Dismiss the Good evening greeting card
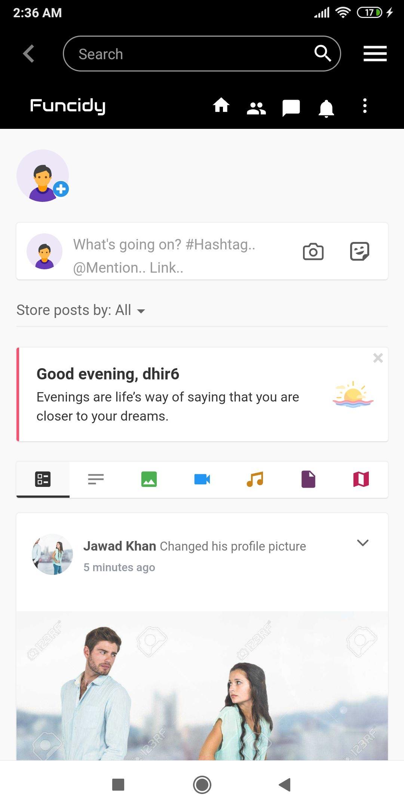This screenshot has height=809, width=404. 378,358
